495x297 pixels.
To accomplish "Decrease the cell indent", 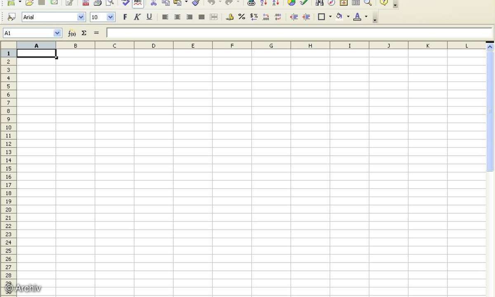I will [294, 17].
